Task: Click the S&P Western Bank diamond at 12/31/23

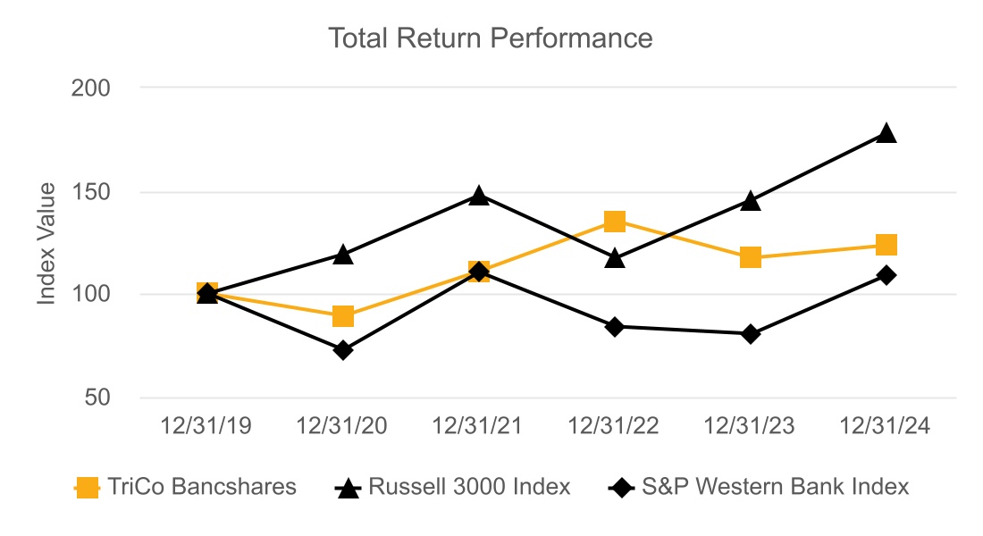Action: point(751,334)
